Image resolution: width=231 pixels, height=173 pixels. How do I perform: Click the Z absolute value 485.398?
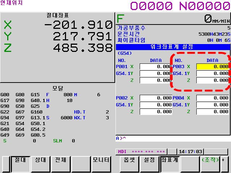[83, 48]
